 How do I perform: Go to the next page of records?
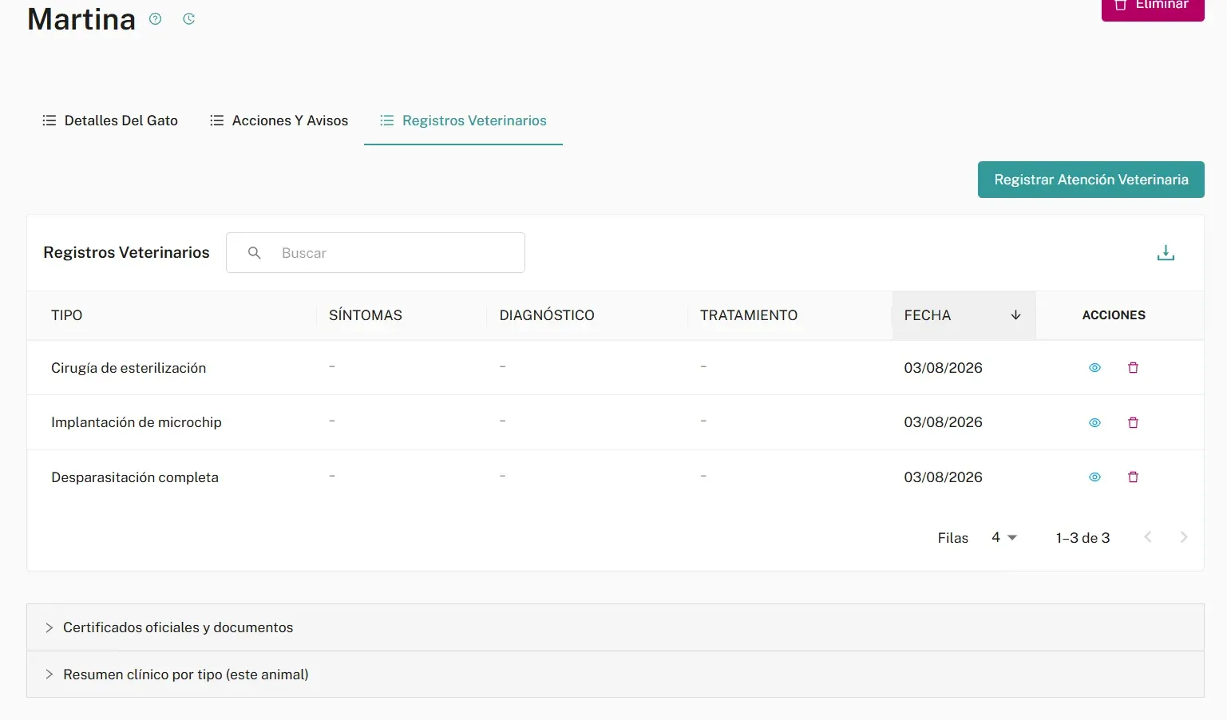click(x=1184, y=537)
